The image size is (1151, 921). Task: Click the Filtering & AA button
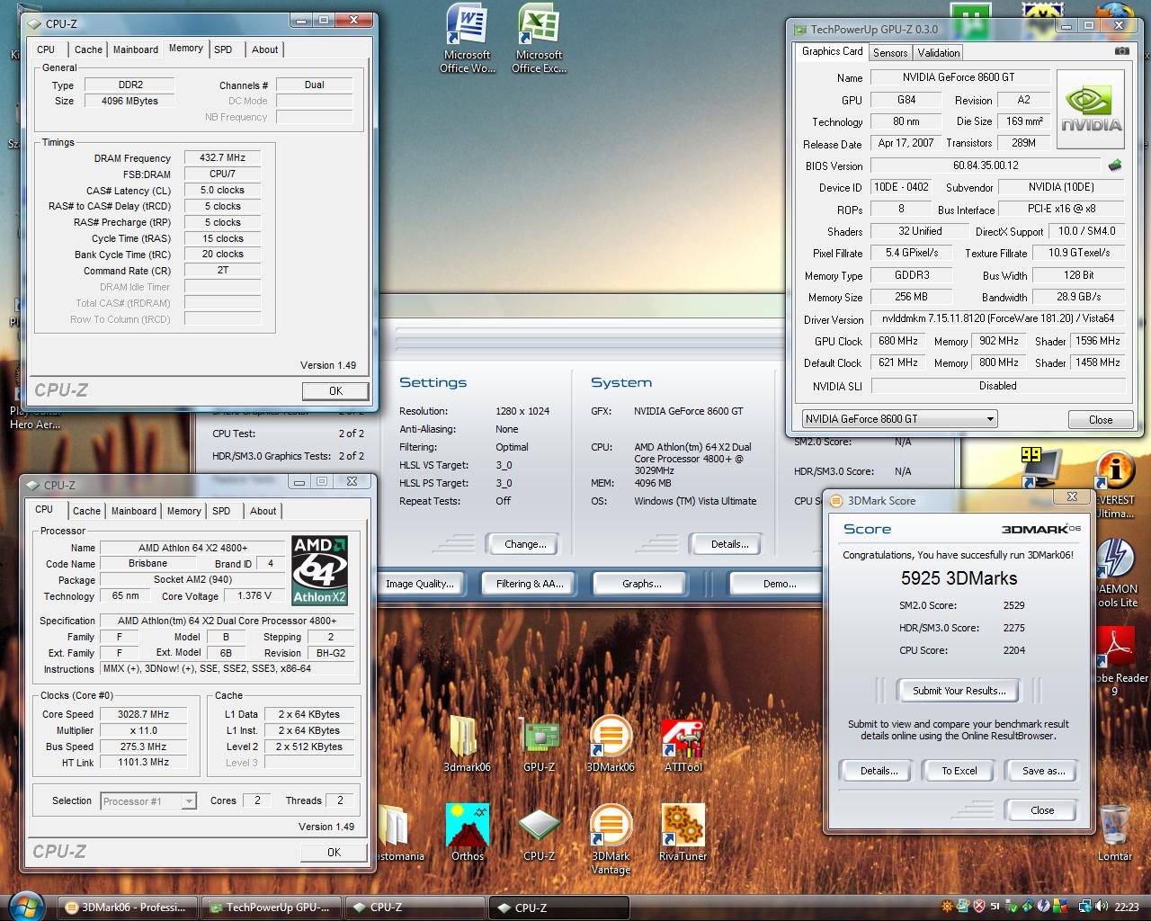point(529,584)
